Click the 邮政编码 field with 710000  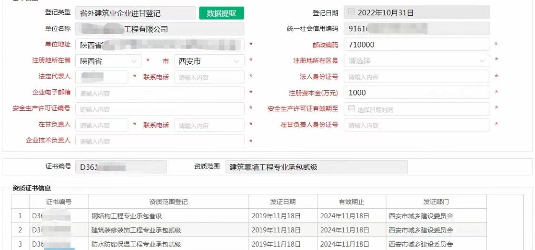coord(416,44)
